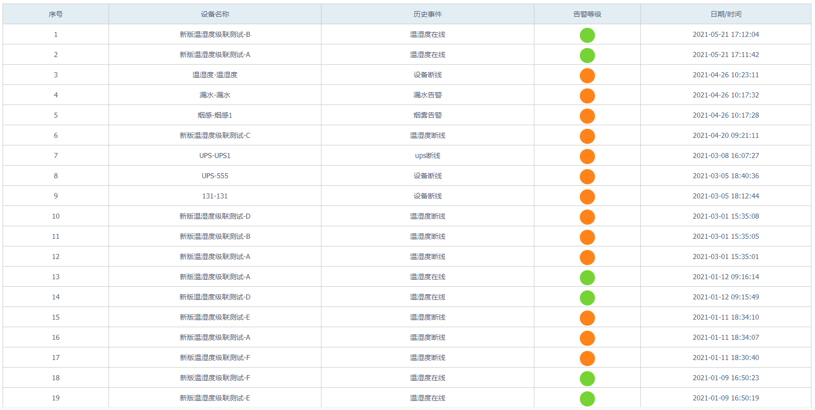This screenshot has width=815, height=410.
Task: Click the green alarm indicator in row 13
Action: point(587,278)
